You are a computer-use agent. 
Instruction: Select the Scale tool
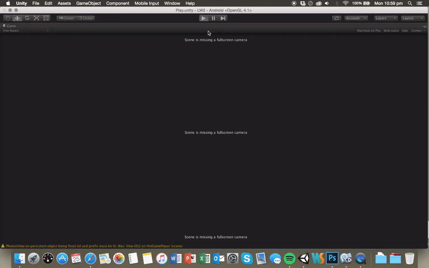pos(36,18)
